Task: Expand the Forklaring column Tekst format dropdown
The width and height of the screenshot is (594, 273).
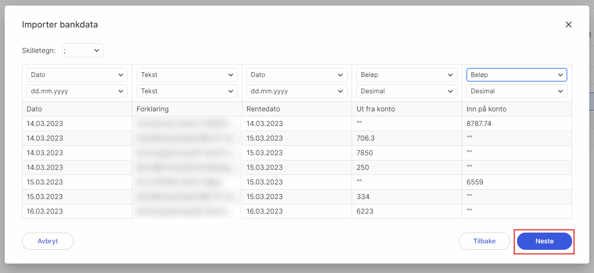Action: [x=187, y=91]
